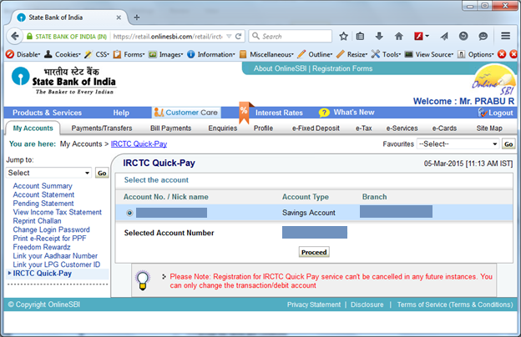Click the paper plane send icon

pos(444,36)
